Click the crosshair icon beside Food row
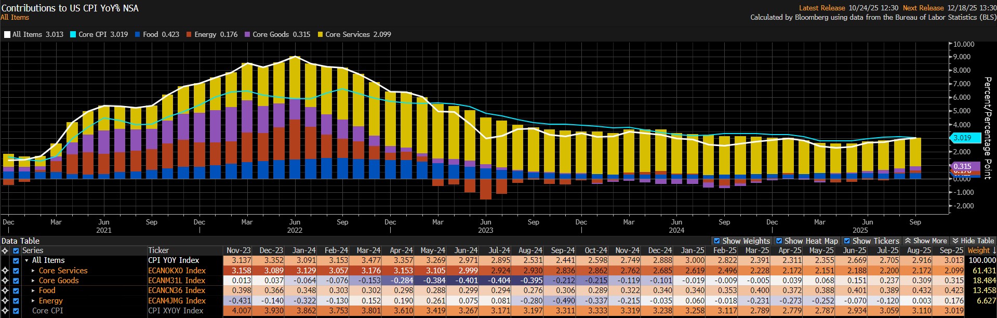 click(x=5, y=290)
